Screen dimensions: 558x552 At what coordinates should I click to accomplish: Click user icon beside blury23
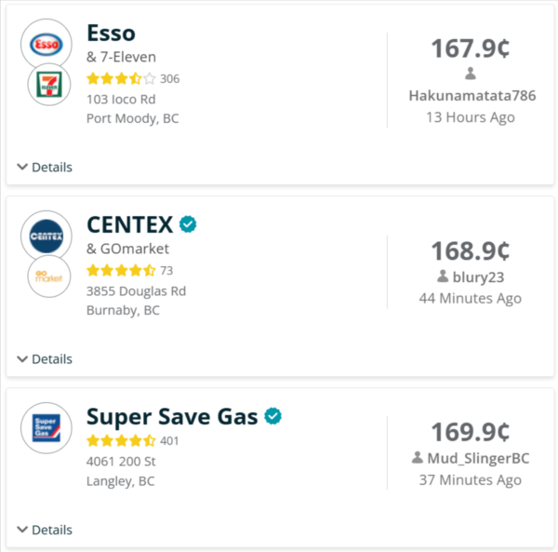click(x=443, y=276)
